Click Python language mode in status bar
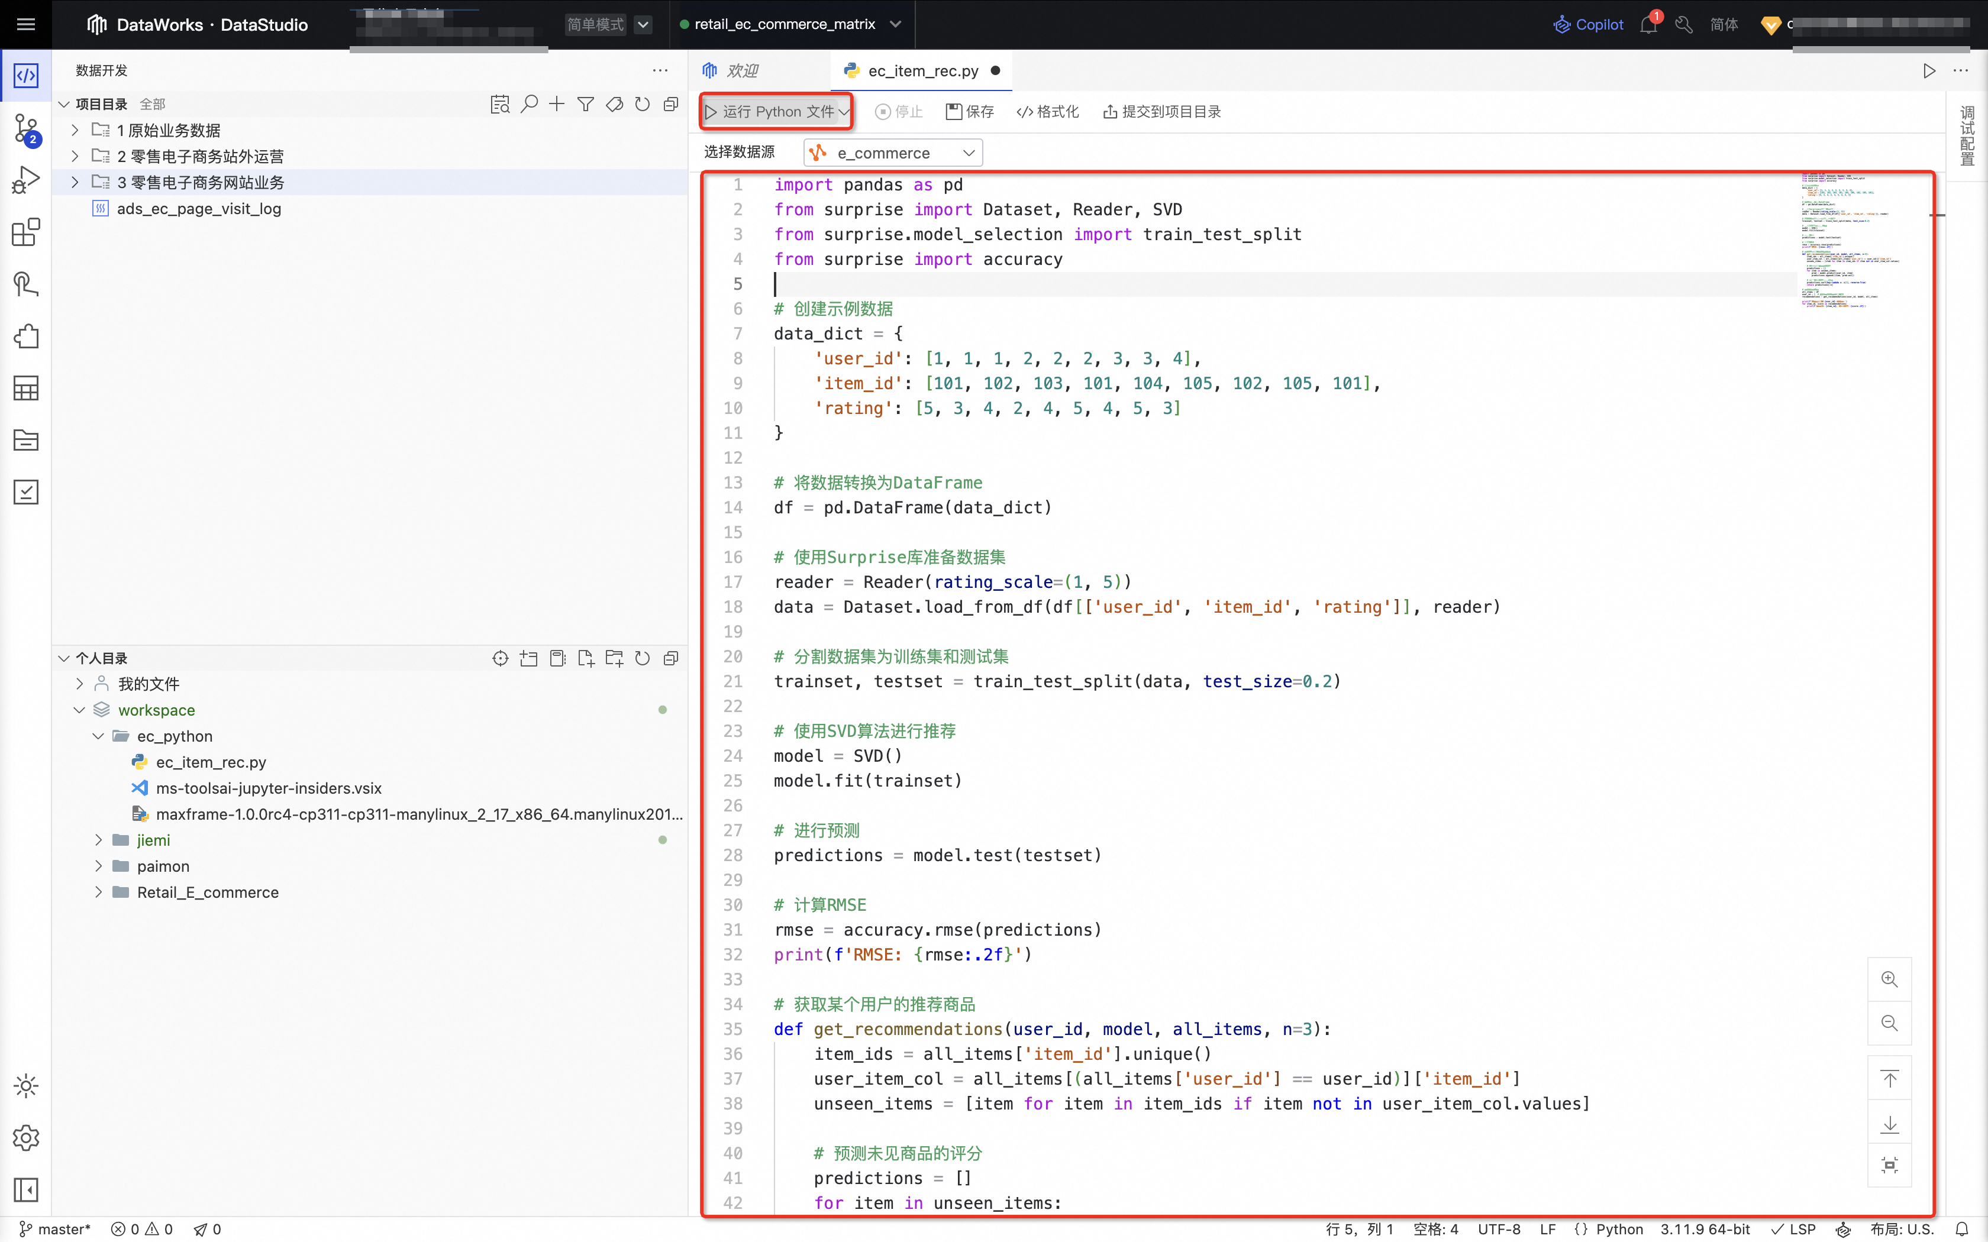Image resolution: width=1988 pixels, height=1242 pixels. coord(1619,1229)
